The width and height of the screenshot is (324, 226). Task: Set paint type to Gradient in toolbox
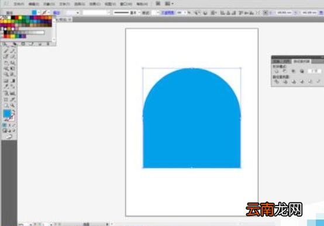tap(9, 125)
